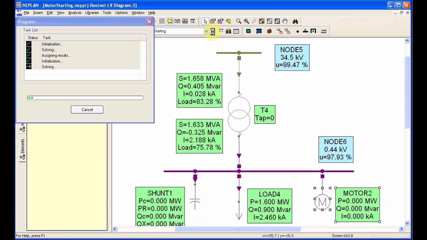Click the "Zoom=163.8" status bar value
Screen dimensions: 427x240
tap(342, 236)
